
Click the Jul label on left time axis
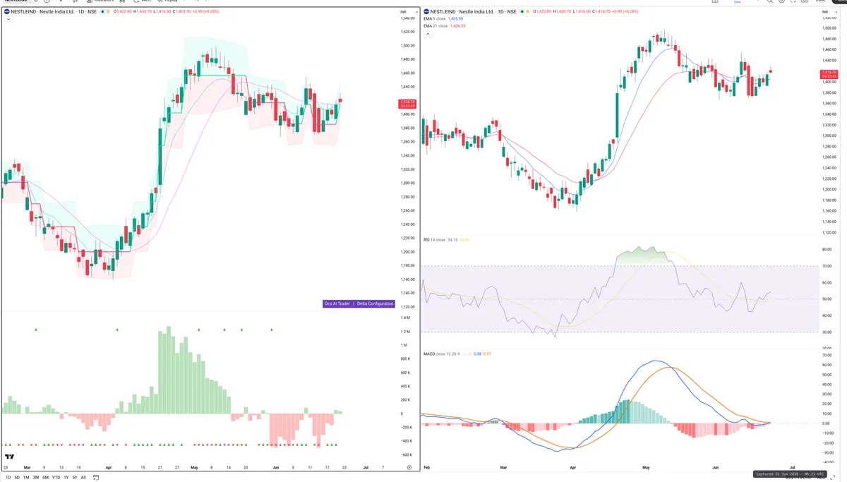point(366,467)
